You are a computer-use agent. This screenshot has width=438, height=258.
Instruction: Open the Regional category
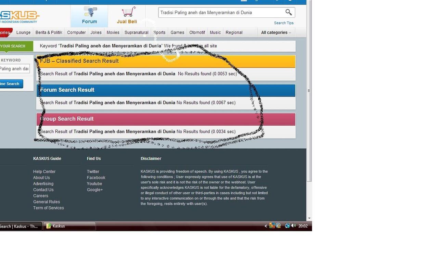tap(234, 33)
